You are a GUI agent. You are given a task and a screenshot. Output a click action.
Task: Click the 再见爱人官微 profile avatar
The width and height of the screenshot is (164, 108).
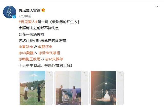[x=9, y=12]
